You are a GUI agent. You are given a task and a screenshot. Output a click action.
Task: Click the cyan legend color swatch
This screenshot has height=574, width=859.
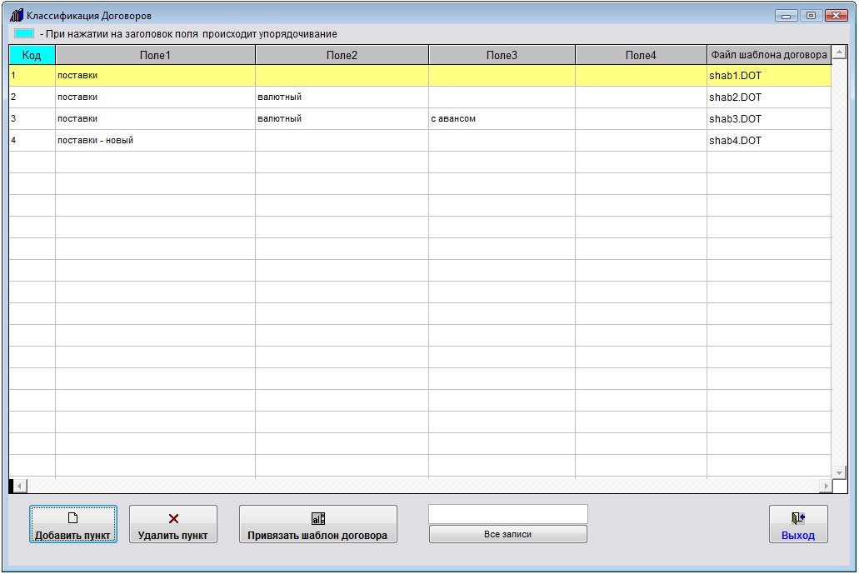coord(24,33)
